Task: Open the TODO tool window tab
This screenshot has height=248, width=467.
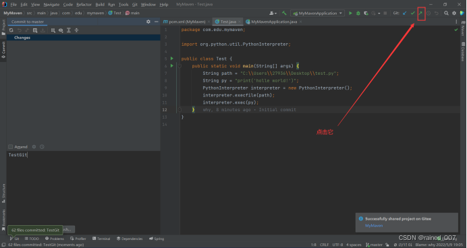Action: [32, 239]
